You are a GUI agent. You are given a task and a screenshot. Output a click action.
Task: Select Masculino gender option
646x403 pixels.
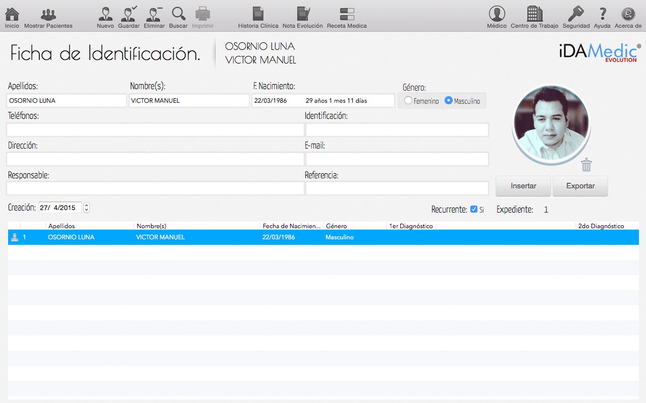coord(448,101)
